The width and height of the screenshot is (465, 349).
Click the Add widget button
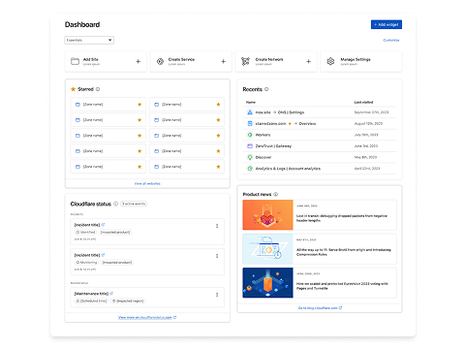[x=387, y=24]
